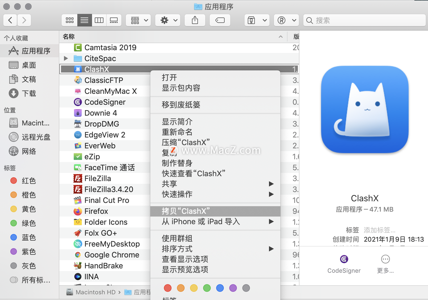Choose 使用群组 from the context menu

pyautogui.click(x=215, y=238)
